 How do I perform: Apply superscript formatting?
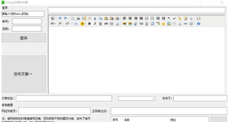coord(174,18)
